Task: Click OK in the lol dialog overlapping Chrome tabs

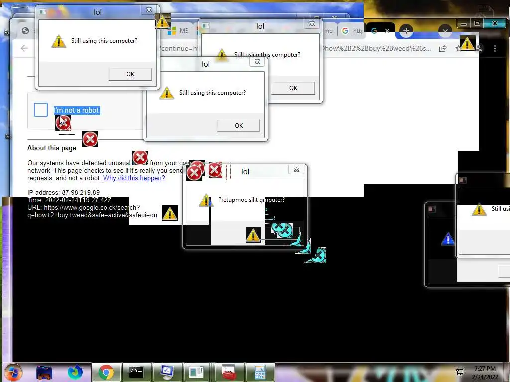Action: [x=293, y=88]
